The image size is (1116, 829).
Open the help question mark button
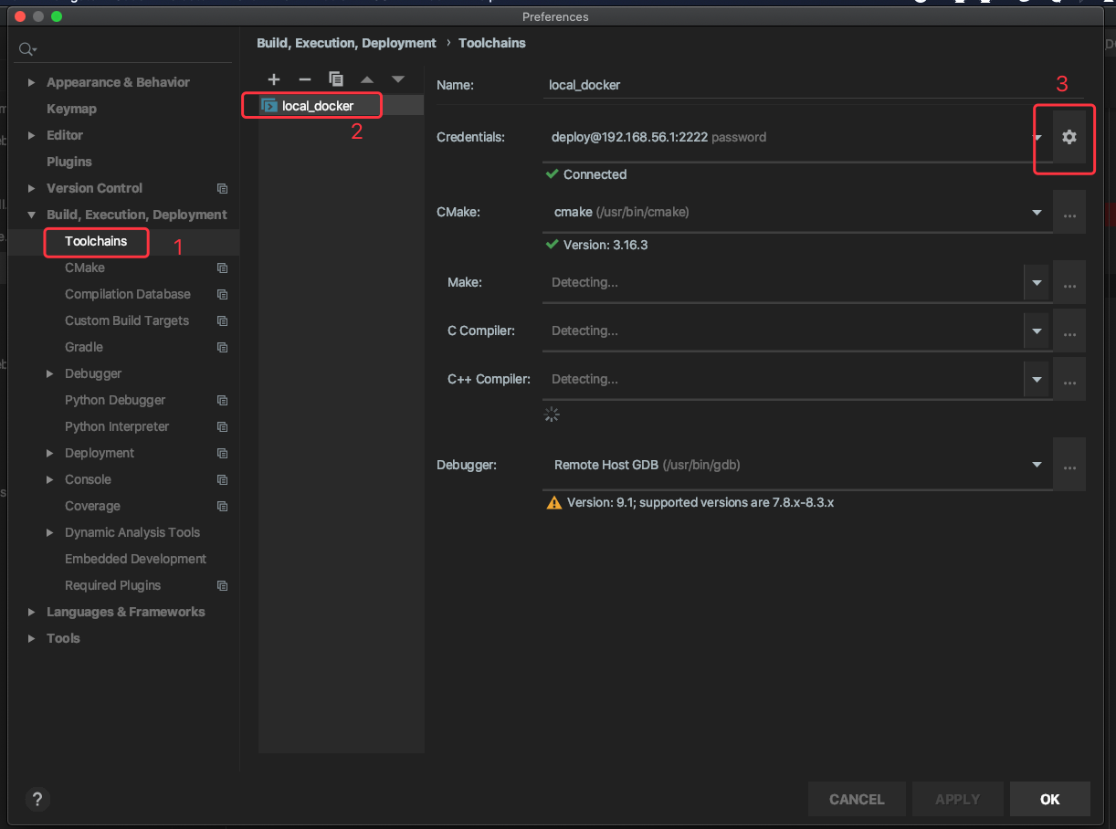37,799
